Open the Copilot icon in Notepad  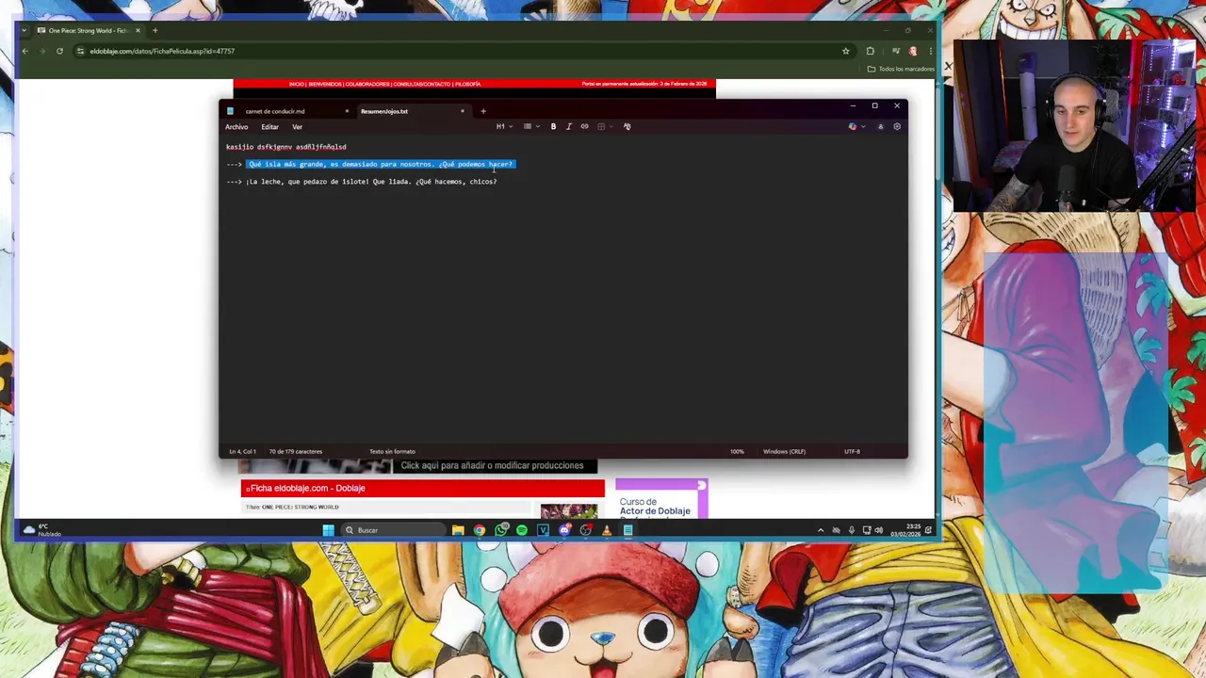pos(853,126)
